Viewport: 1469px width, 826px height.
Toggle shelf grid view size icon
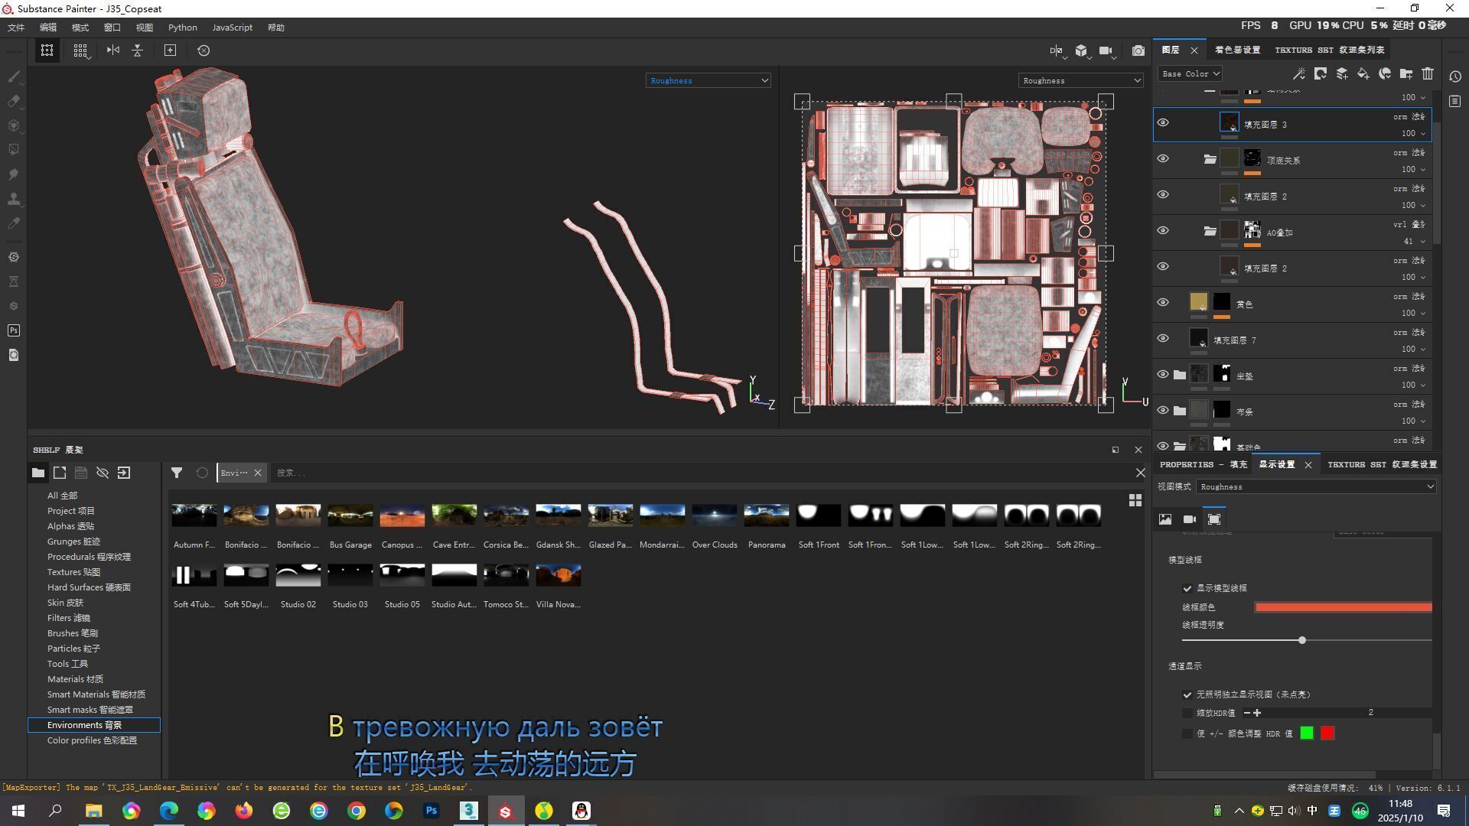point(1135,500)
